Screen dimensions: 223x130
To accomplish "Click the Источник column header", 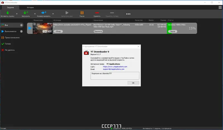I will pos(57,20).
